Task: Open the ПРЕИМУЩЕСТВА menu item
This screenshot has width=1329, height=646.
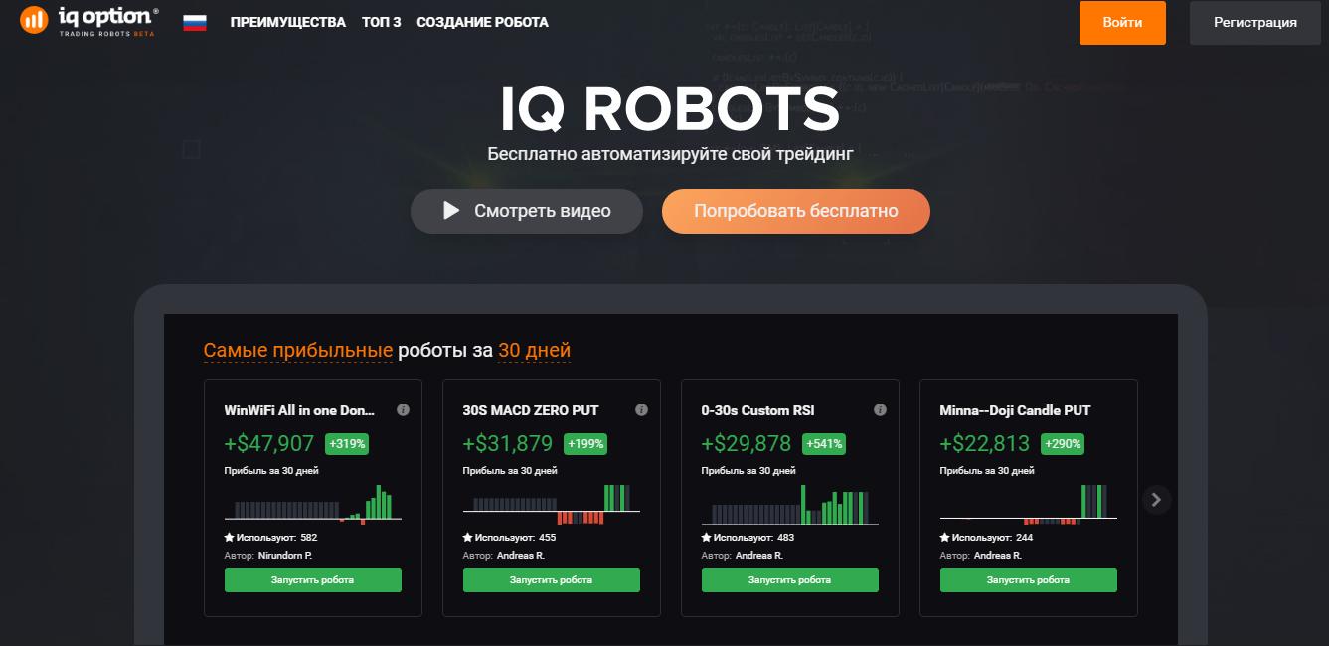Action: (288, 22)
